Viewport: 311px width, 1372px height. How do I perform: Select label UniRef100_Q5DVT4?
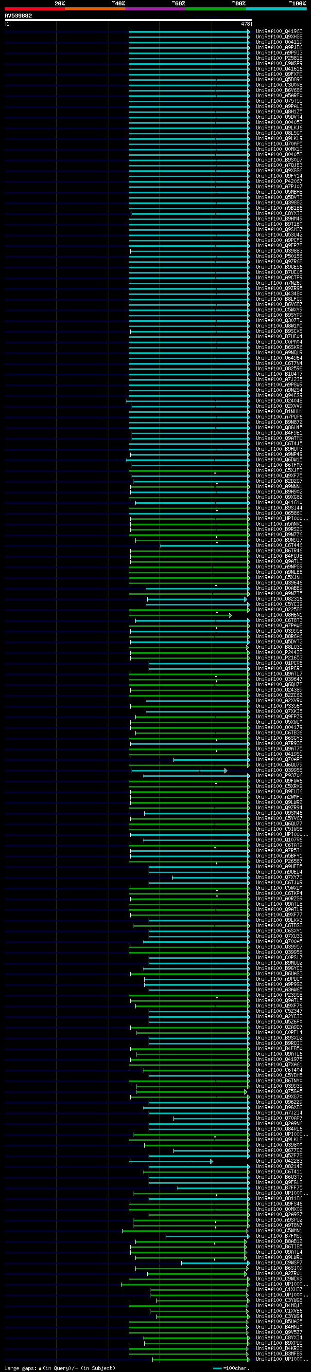coord(279,117)
